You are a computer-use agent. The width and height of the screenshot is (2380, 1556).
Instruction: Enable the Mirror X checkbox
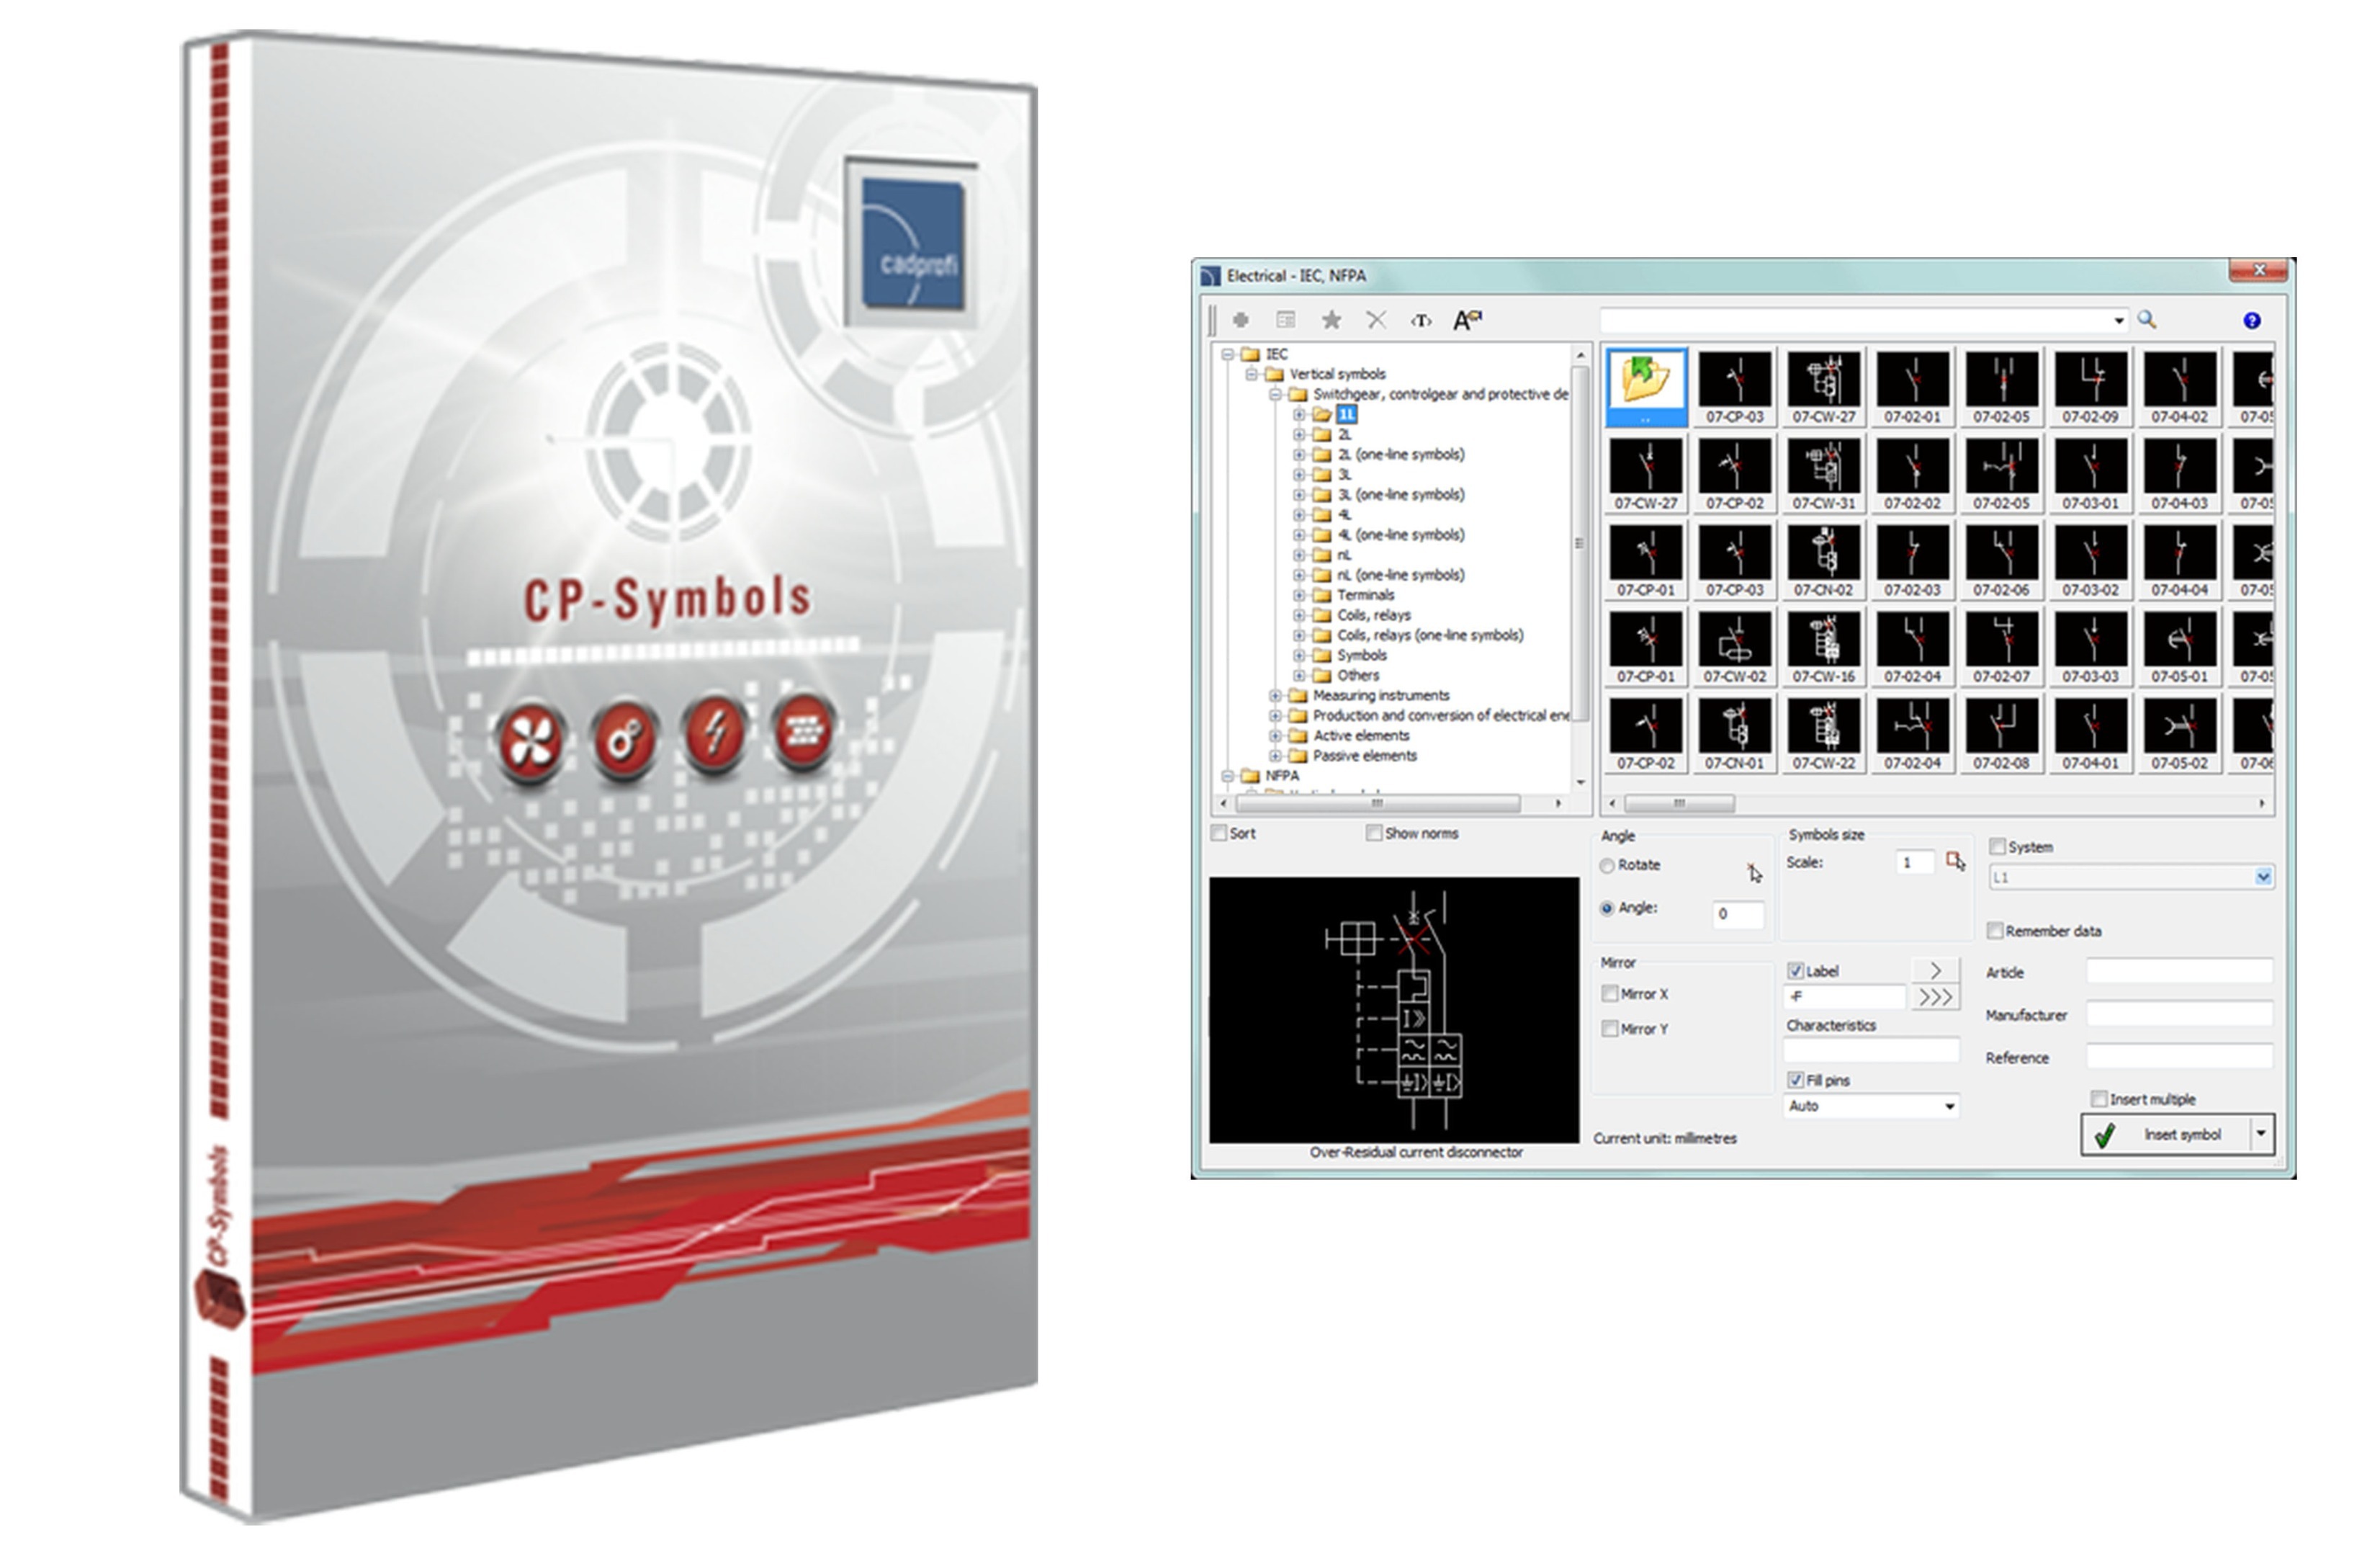click(1610, 993)
